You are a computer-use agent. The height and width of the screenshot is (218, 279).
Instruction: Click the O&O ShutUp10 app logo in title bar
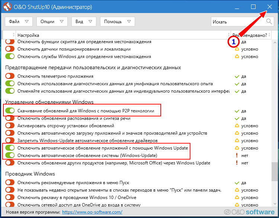pyautogui.click(x=7, y=7)
